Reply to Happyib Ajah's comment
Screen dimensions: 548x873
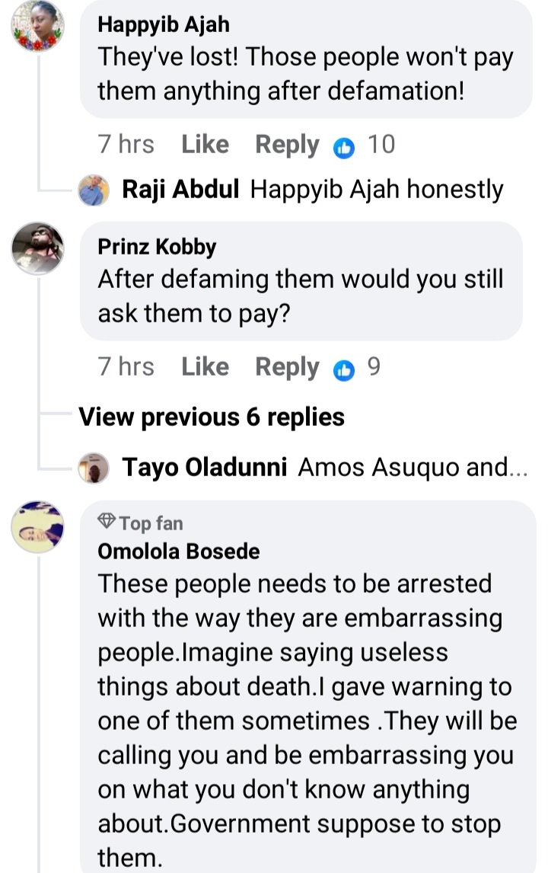coord(287,145)
